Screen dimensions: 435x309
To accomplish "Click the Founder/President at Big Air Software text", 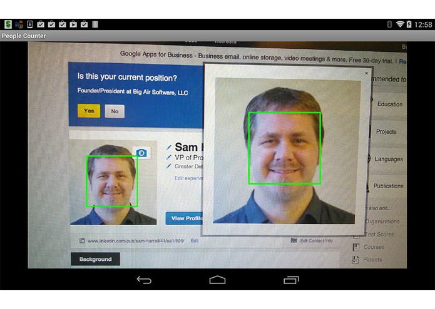I will [133, 92].
